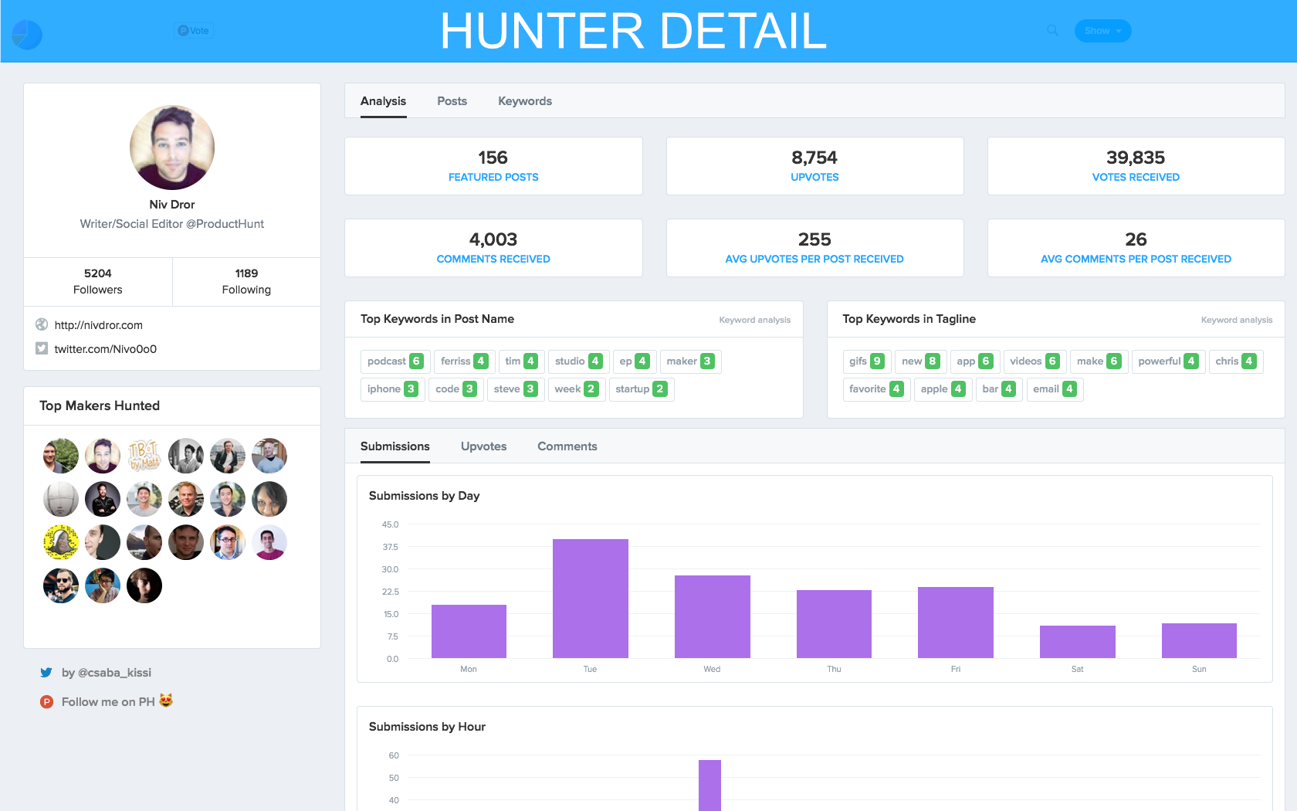Open the http://nivdror.com website link
1297x811 pixels.
98,324
